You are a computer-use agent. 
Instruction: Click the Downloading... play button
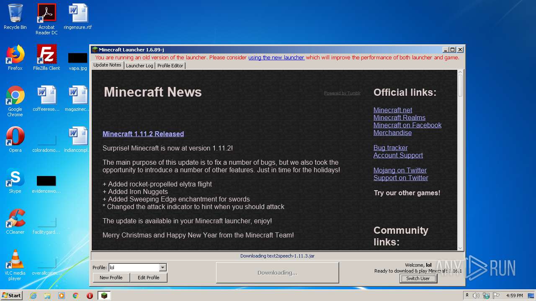point(277,273)
